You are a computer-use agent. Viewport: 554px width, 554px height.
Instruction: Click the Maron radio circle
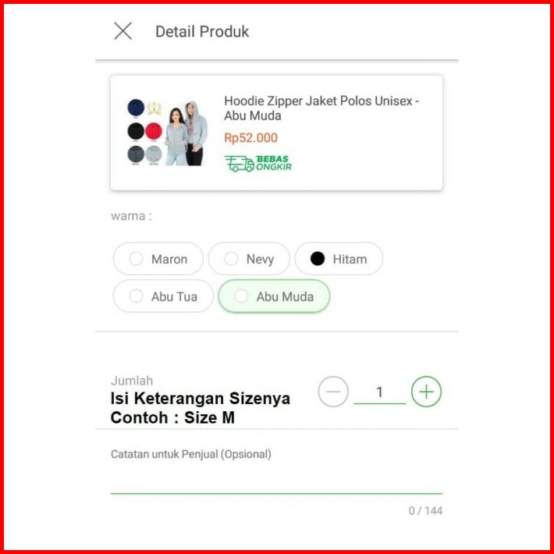pyautogui.click(x=136, y=258)
